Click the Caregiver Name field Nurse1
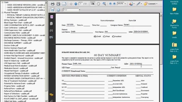182x102 pixels. pos(137,25)
